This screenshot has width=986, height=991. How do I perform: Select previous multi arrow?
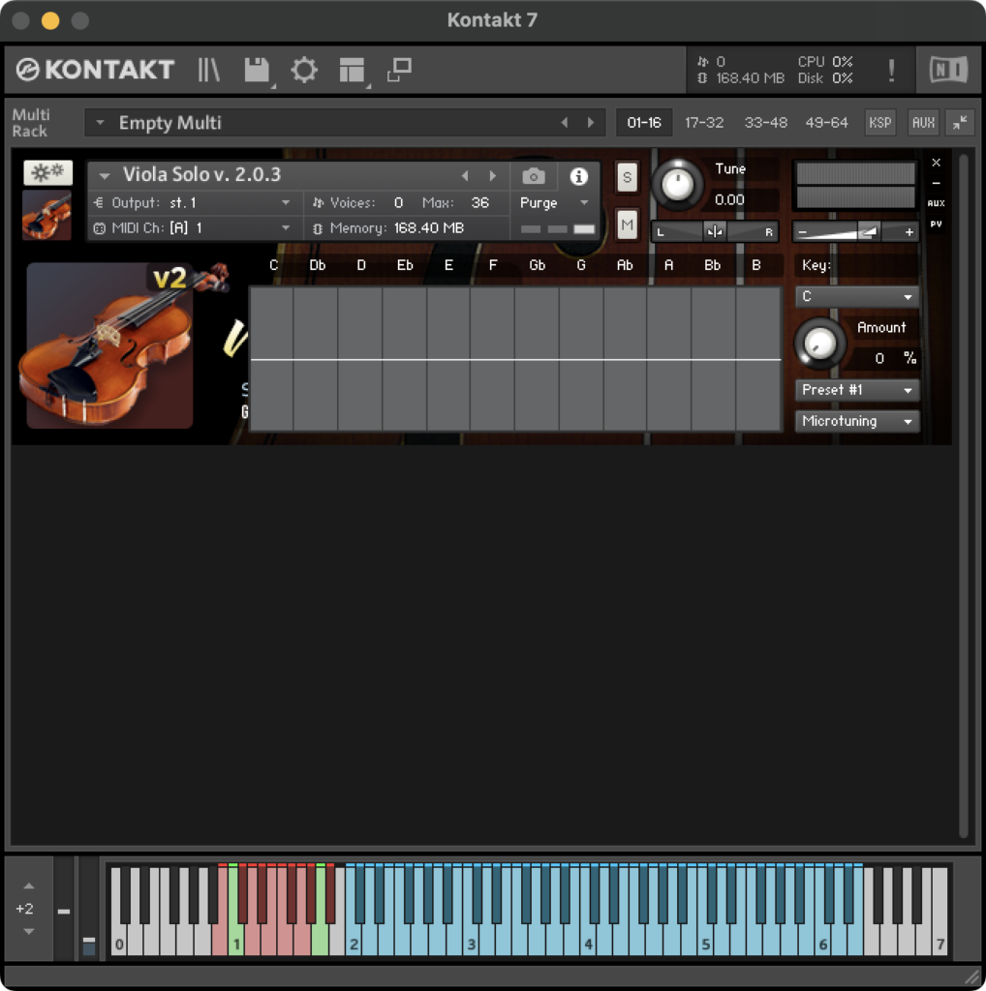564,122
